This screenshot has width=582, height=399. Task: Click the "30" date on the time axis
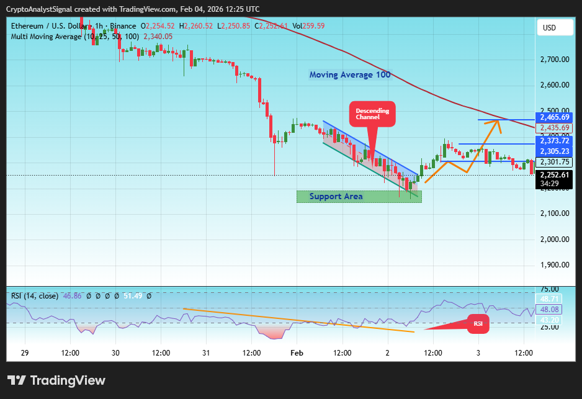(x=115, y=353)
